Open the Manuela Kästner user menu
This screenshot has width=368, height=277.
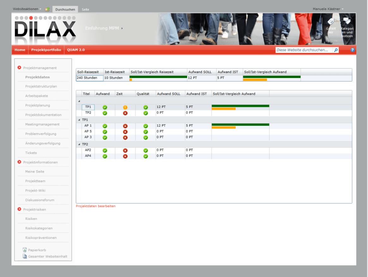click(328, 9)
